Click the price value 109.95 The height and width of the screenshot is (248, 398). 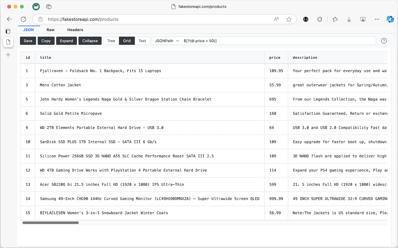click(276, 71)
